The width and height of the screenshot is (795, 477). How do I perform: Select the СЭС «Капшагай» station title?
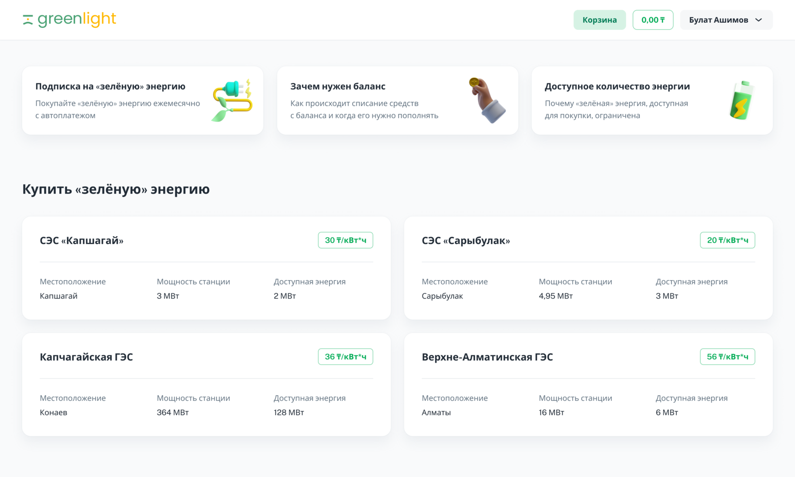[x=81, y=240]
